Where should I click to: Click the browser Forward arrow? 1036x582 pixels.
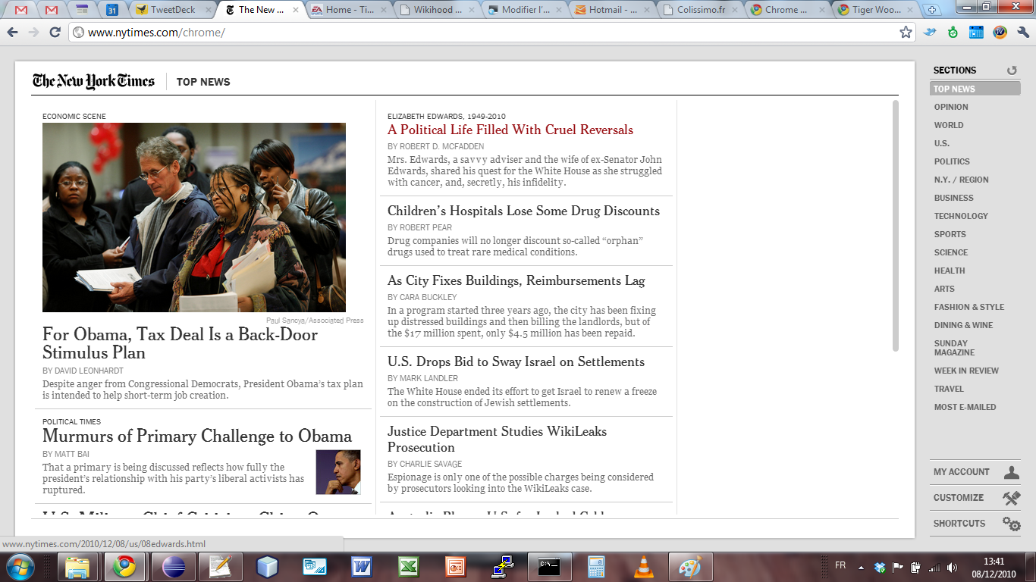coord(33,33)
